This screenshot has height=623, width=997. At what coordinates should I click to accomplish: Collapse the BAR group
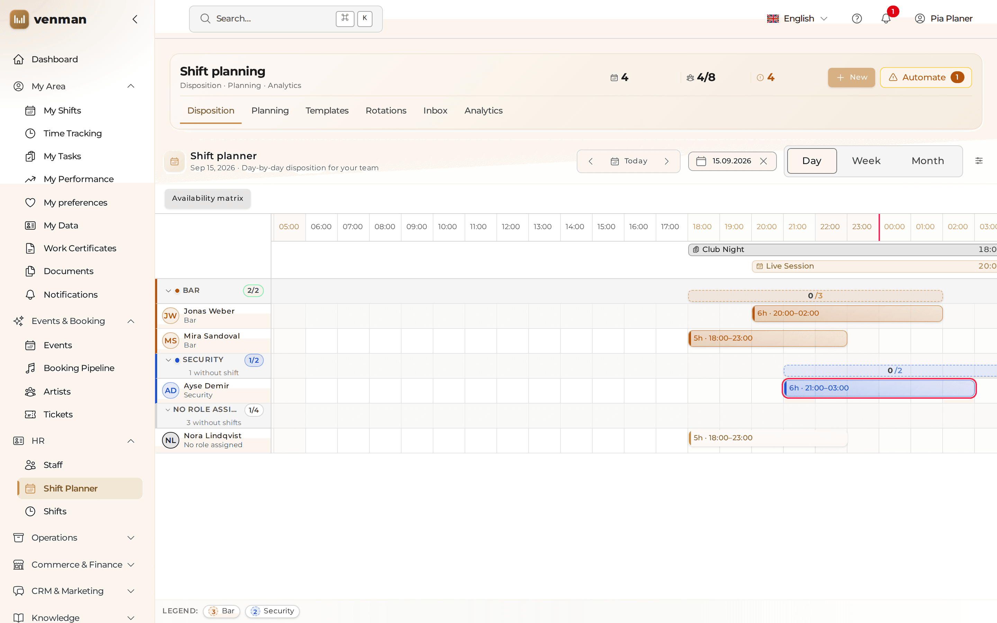[168, 290]
